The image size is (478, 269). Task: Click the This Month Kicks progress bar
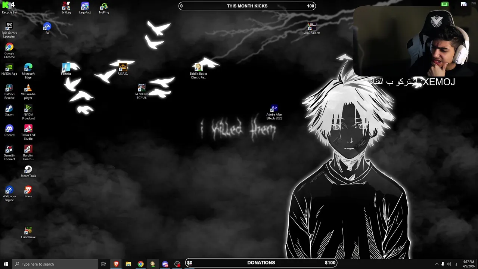(x=247, y=6)
